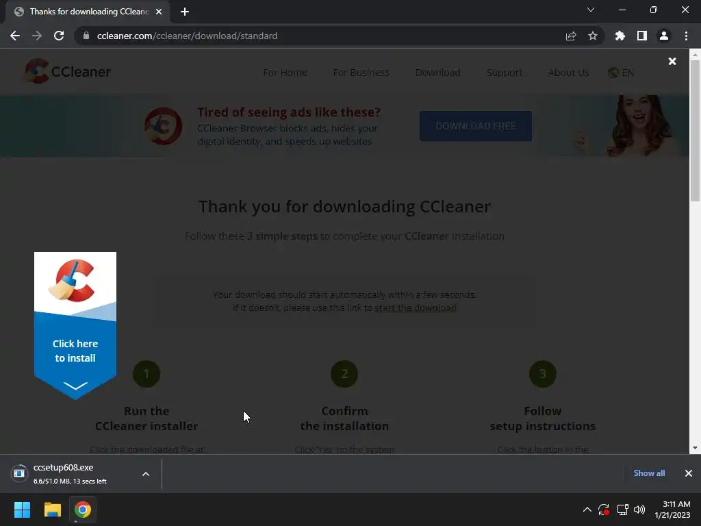Viewport: 701px width, 526px height.
Task: Close the downloads bar
Action: (x=689, y=473)
